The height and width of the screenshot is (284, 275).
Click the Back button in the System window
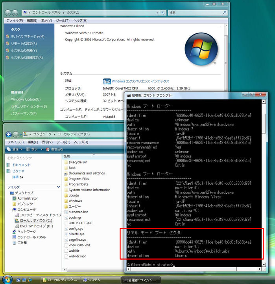(x=8, y=13)
